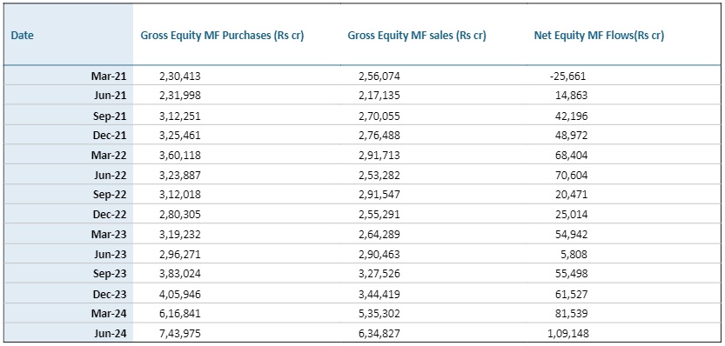Select the Gross Equity MF sales header

tap(417, 36)
